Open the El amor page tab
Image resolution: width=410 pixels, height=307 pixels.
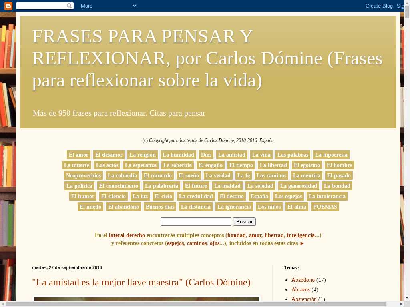click(78, 155)
